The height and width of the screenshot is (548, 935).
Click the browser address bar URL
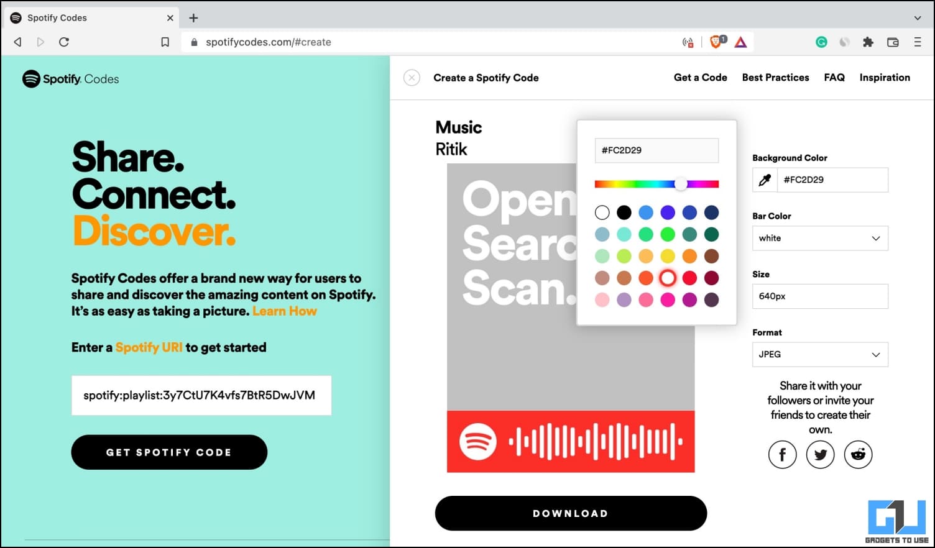pyautogui.click(x=269, y=42)
